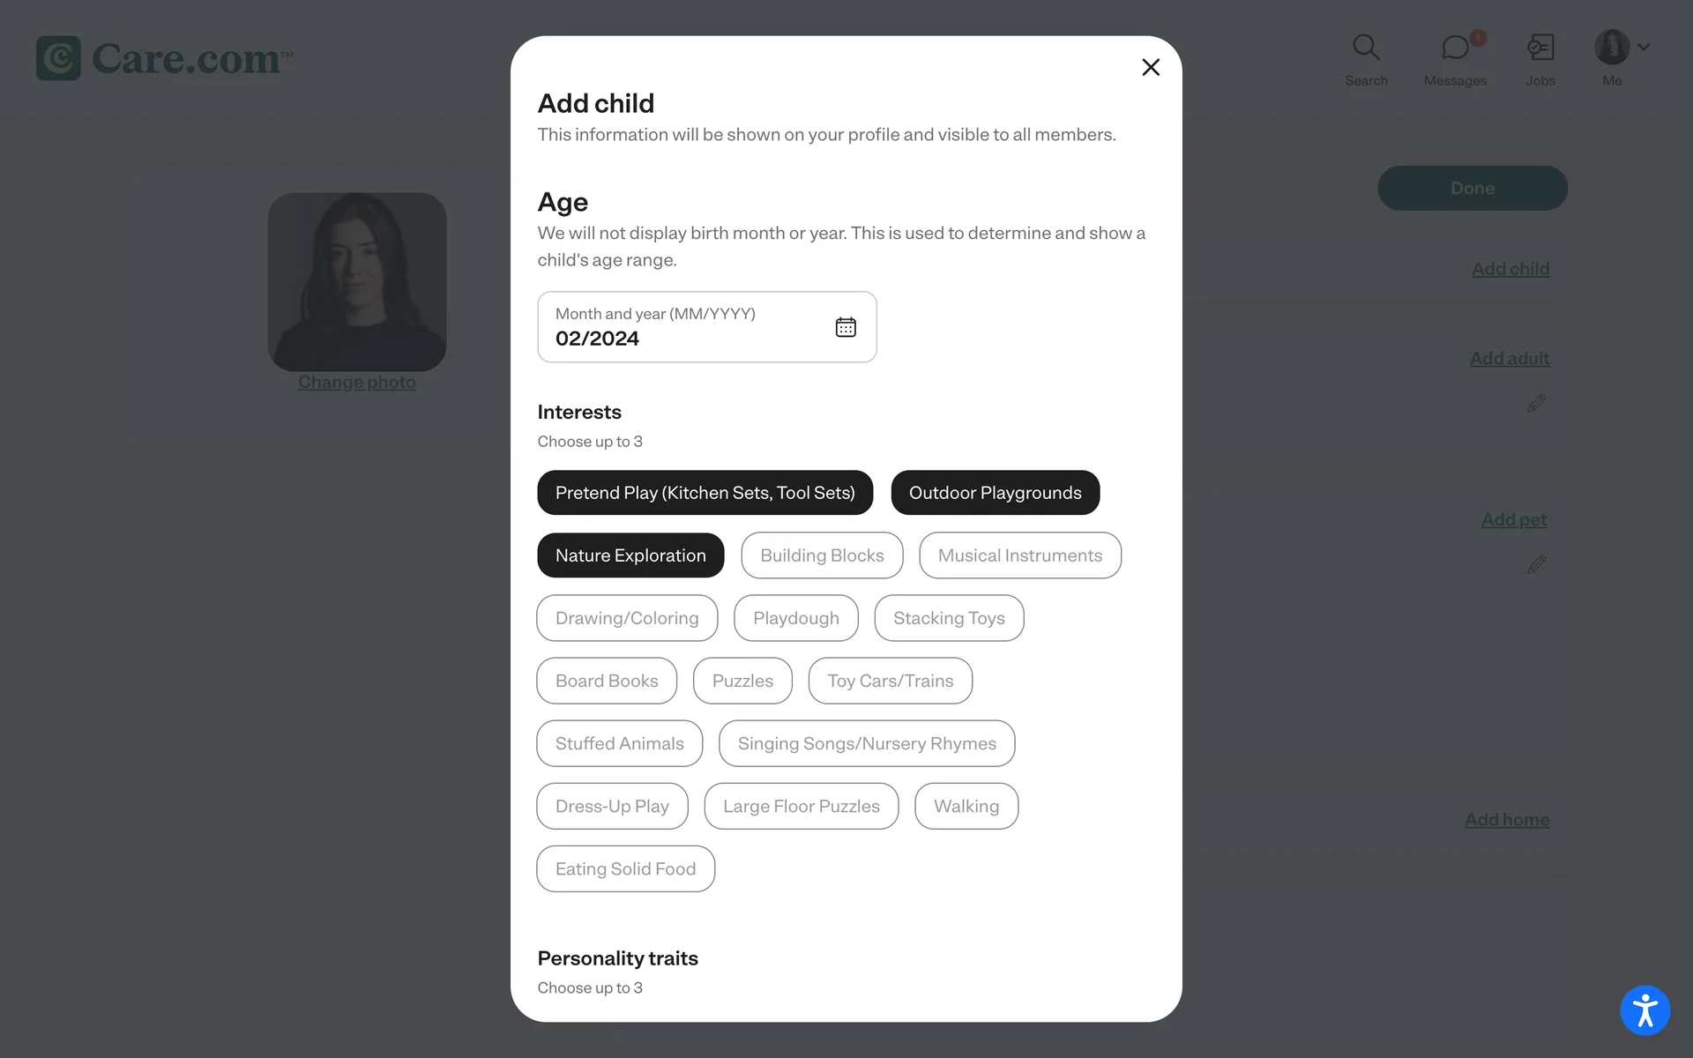Deselect the Outdoor Playgrounds interest
The height and width of the screenshot is (1058, 1693).
(995, 493)
